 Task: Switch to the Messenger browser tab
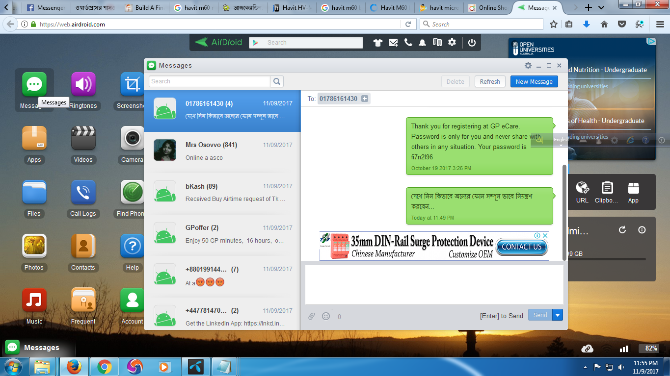pyautogui.click(x=46, y=7)
